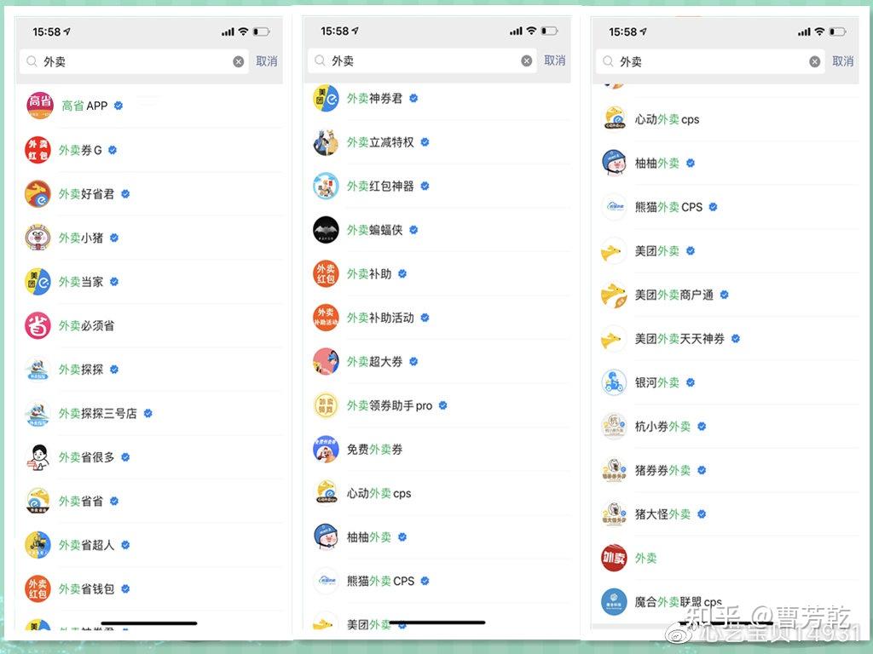Select the 外卖省很多 cartoon avatar
The height and width of the screenshot is (654, 873).
(38, 457)
